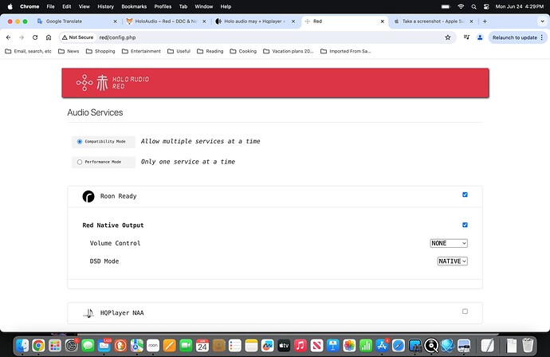
Task: Switch to the HoloAudio – Red – DDC tab
Action: tap(166, 22)
